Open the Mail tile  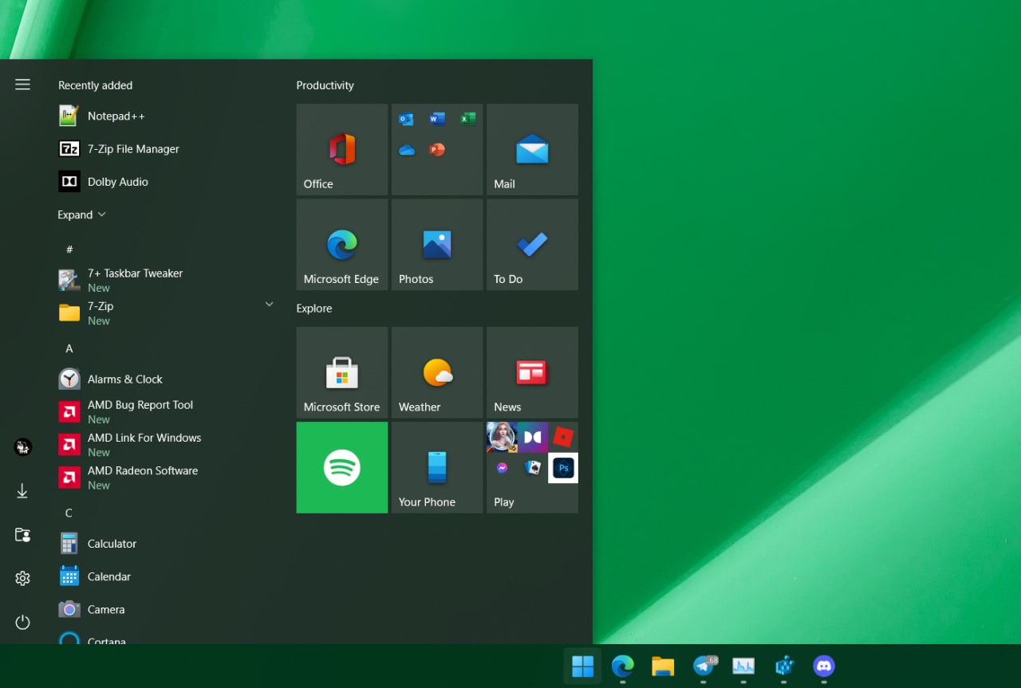532,149
